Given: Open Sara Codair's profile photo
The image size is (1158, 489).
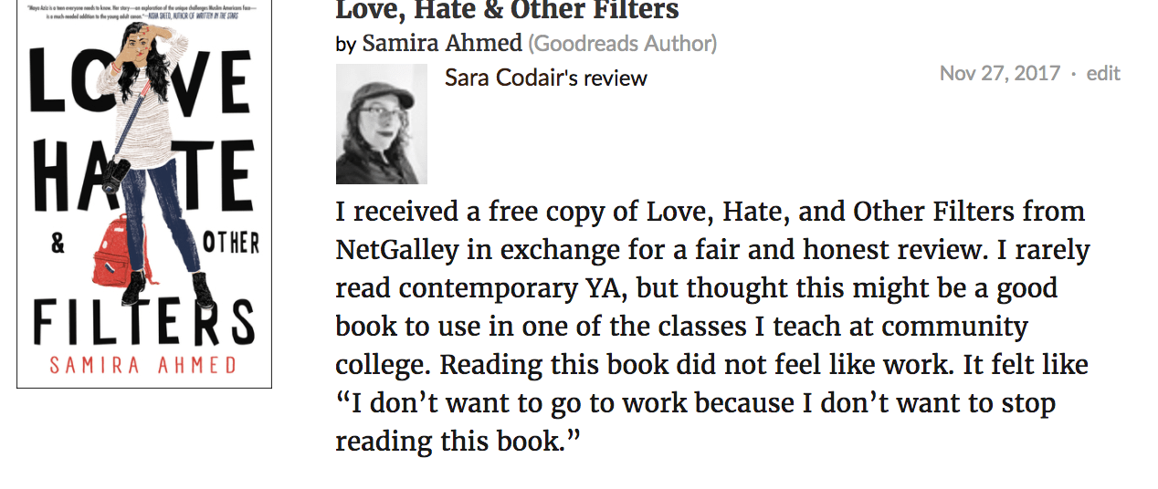Looking at the screenshot, I should [381, 124].
